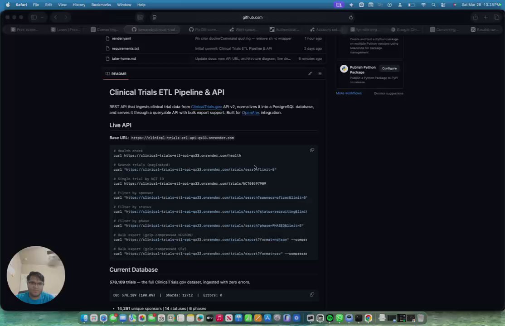Click the battery status icon
This screenshot has width=505, height=326.
411,5
